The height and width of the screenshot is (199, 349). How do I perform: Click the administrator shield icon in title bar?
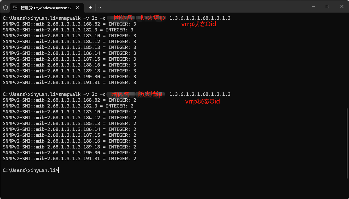(x=6, y=7)
